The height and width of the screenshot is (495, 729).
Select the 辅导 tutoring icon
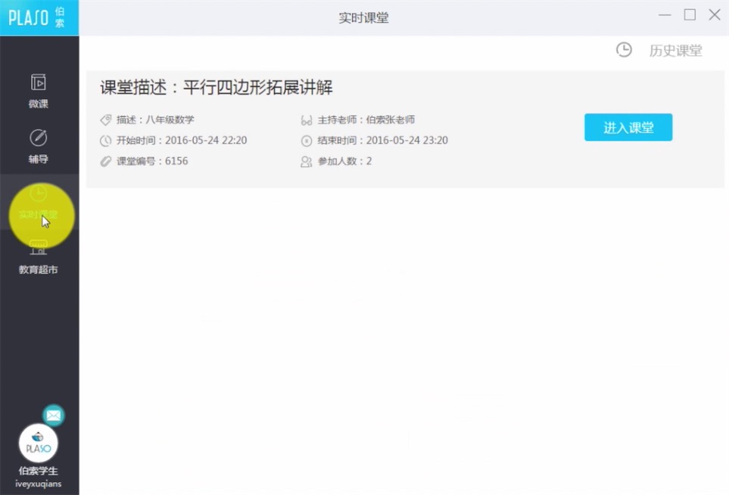click(39, 146)
